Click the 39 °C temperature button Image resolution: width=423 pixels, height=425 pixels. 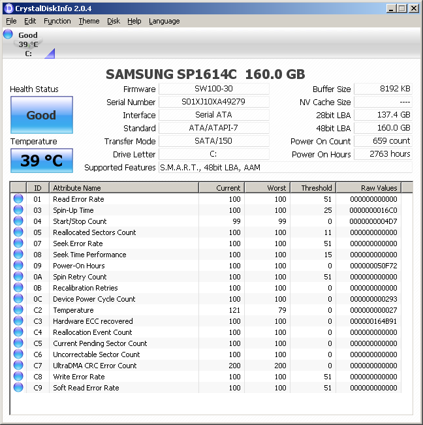(42, 161)
